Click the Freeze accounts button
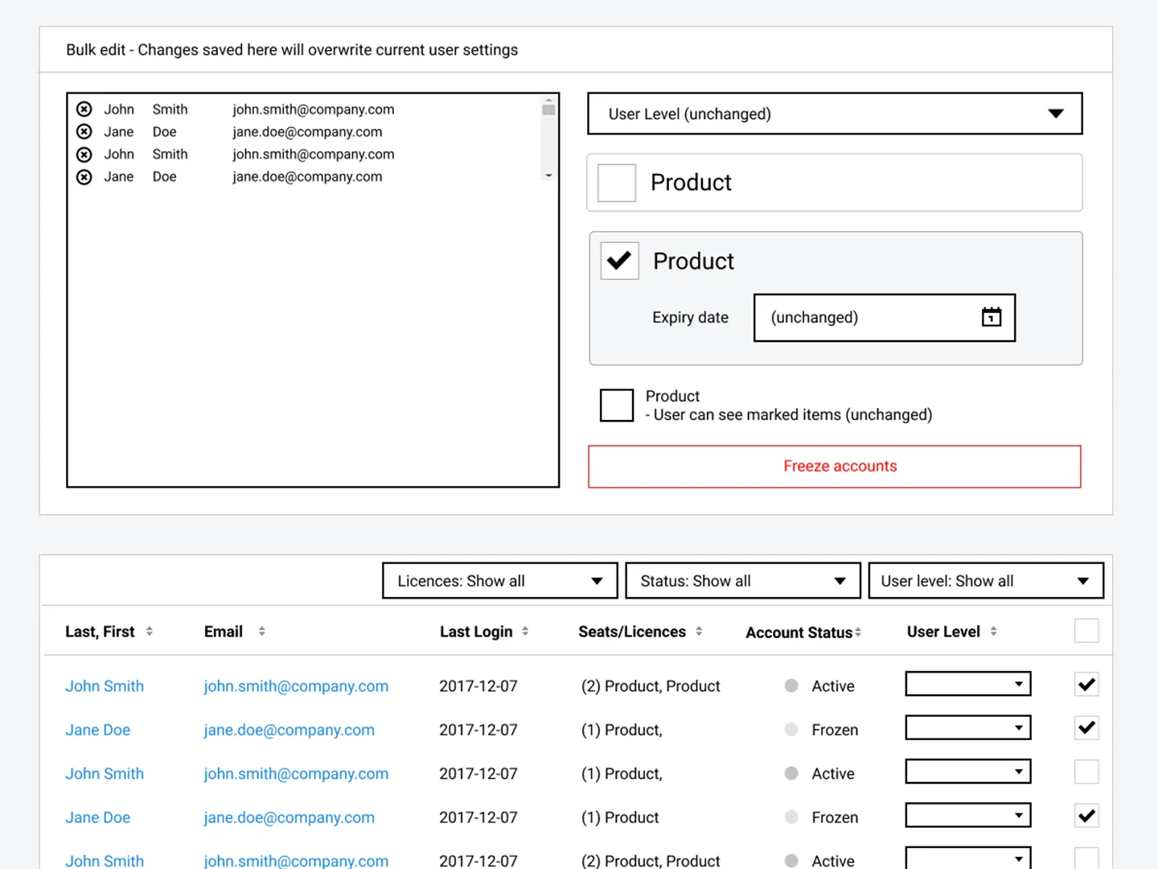This screenshot has width=1158, height=869. [x=835, y=467]
